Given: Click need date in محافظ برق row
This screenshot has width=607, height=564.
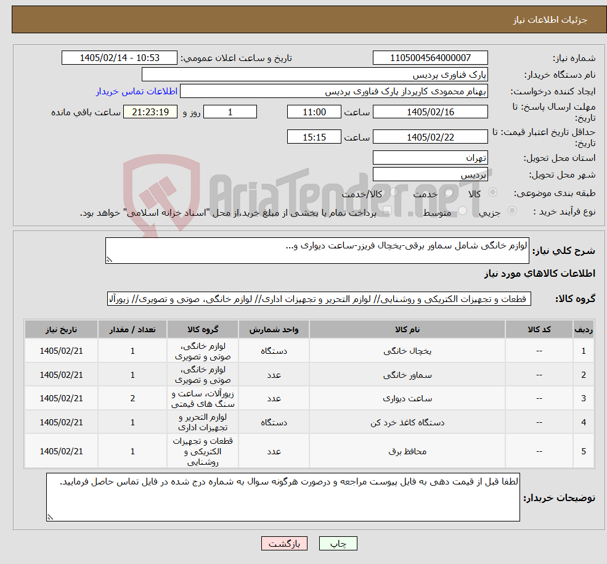Looking at the screenshot, I should 61,451.
